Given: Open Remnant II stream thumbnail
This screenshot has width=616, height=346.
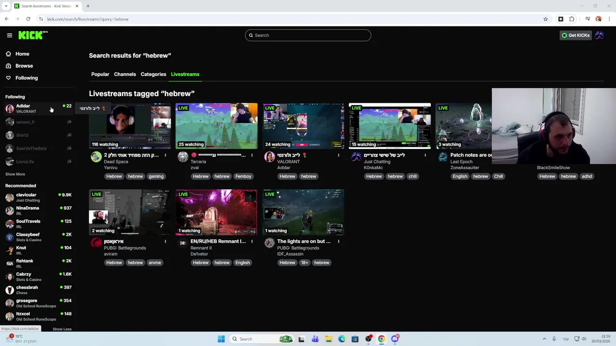Looking at the screenshot, I should click(217, 212).
